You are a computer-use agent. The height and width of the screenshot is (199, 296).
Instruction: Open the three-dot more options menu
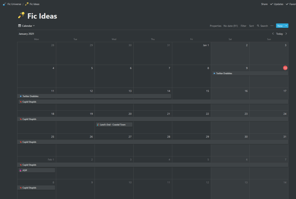click(x=272, y=26)
